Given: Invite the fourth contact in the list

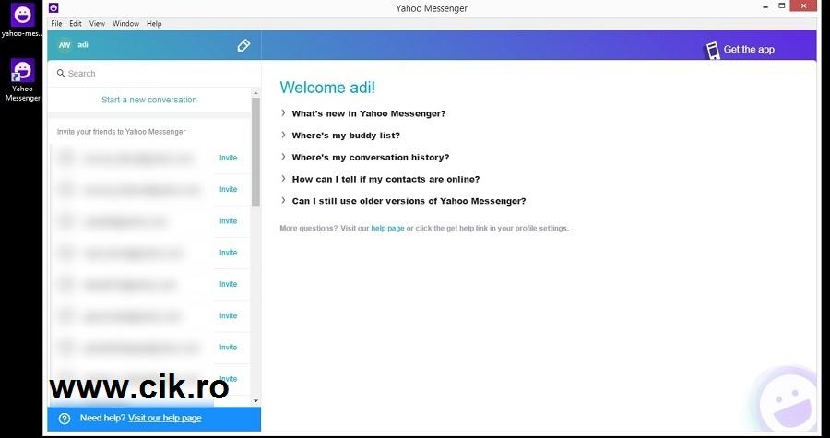Looking at the screenshot, I should click(228, 253).
